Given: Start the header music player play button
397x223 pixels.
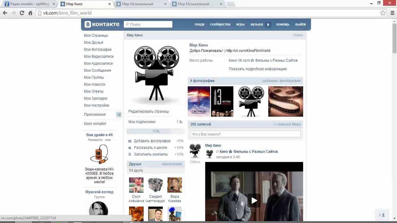Looking at the screenshot, I should 268,24.
